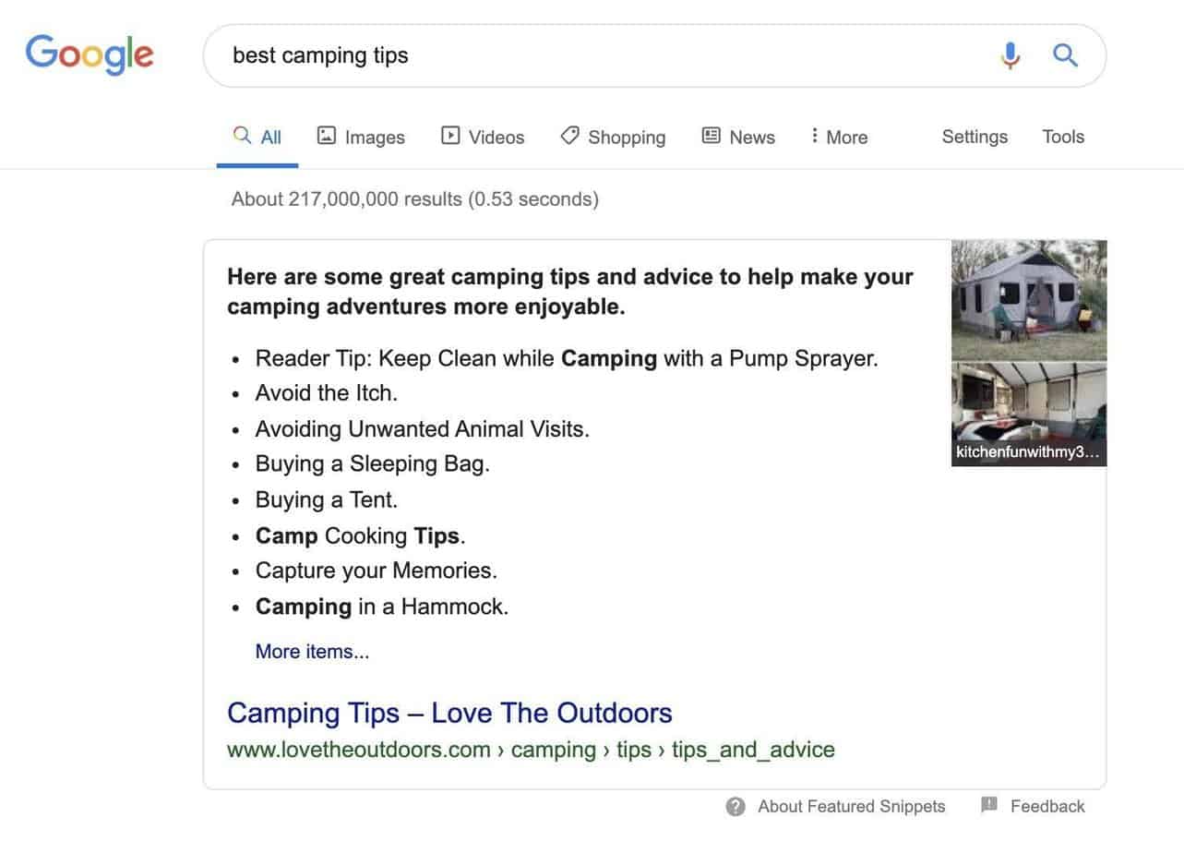This screenshot has height=853, width=1184.
Task: Open the tent exterior thumbnail image
Action: [1029, 300]
